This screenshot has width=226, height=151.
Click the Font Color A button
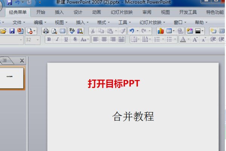[183, 39]
